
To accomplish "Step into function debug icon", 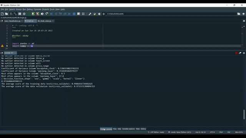I will point(60,14).
